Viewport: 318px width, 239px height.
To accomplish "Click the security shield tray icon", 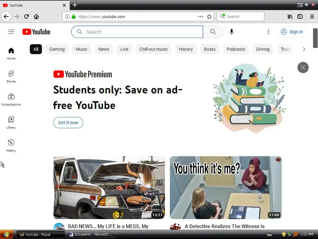I will 284,234.
